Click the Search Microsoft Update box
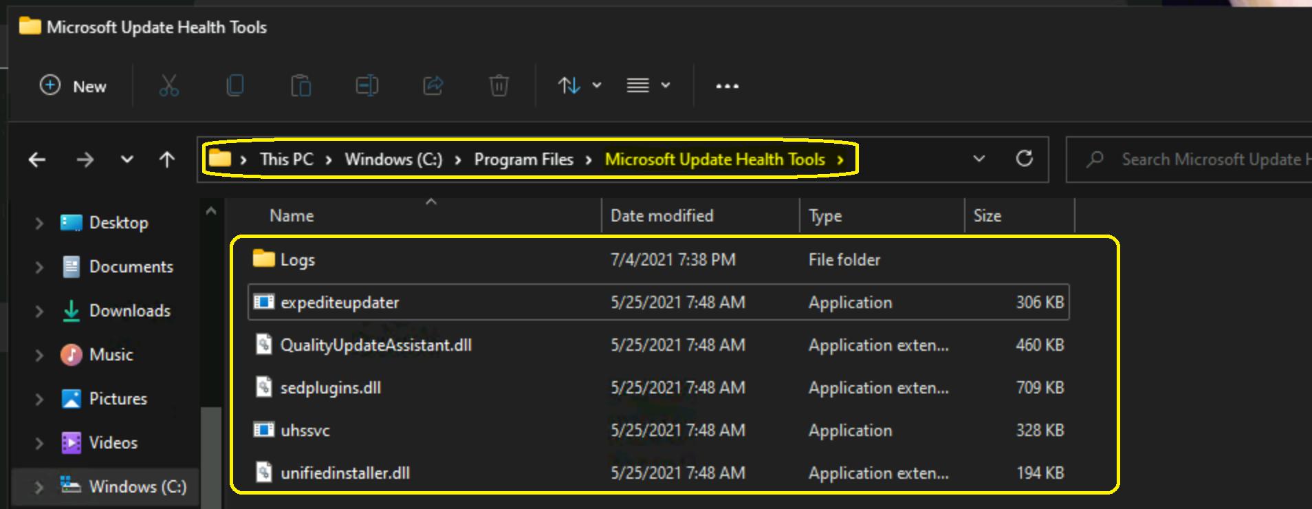 tap(1189, 160)
